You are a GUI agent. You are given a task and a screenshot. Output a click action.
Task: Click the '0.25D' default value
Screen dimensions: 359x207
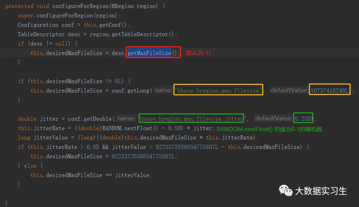(x=303, y=119)
